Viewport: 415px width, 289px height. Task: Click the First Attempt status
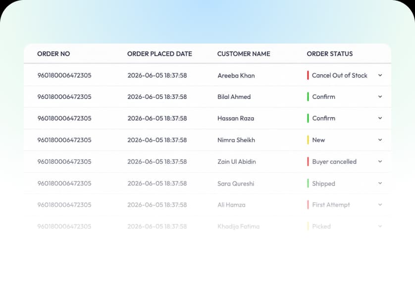(331, 205)
